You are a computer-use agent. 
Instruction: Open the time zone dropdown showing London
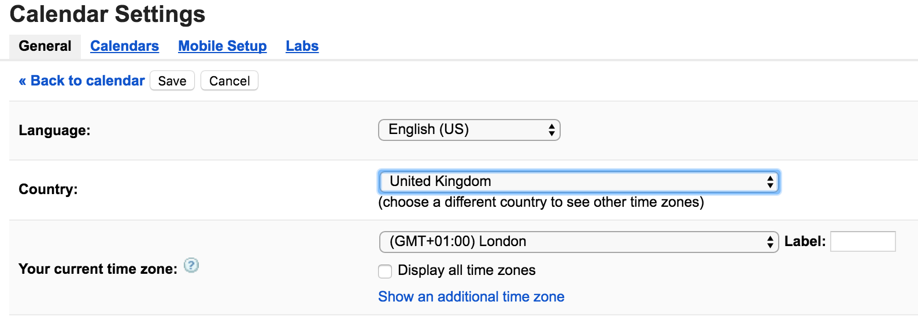point(578,242)
